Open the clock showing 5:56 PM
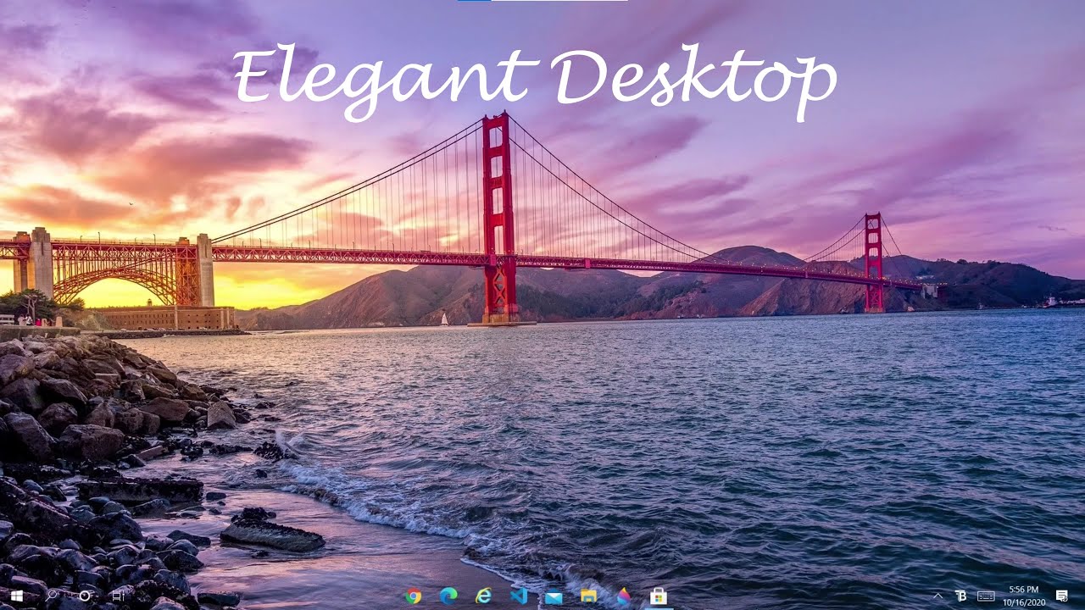1085x610 pixels. pyautogui.click(x=1024, y=596)
